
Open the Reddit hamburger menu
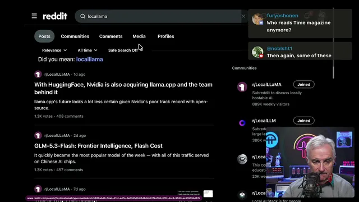[x=34, y=16]
